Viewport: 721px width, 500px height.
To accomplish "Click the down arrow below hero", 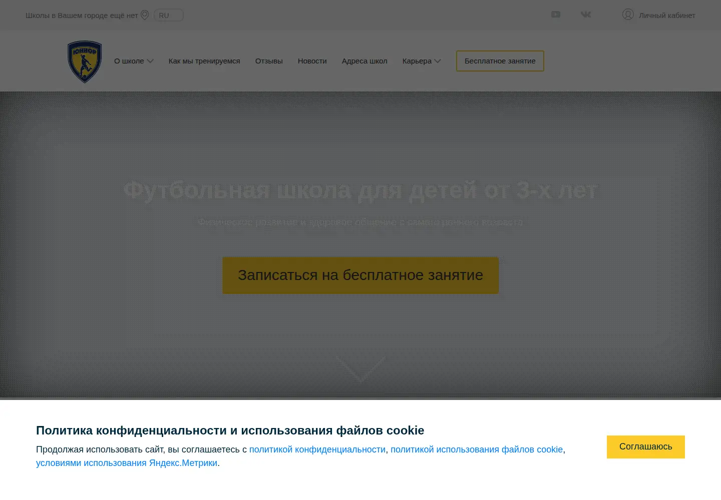I will [x=360, y=369].
